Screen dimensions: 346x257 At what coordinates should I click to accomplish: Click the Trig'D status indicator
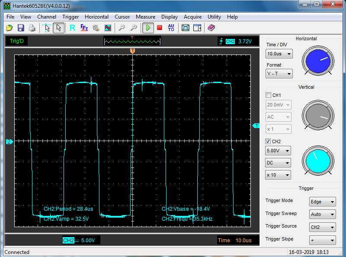click(17, 41)
